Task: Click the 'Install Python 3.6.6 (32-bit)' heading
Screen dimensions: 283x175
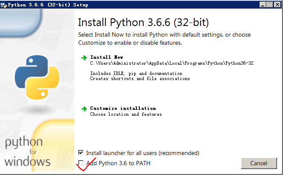Action: pos(143,23)
